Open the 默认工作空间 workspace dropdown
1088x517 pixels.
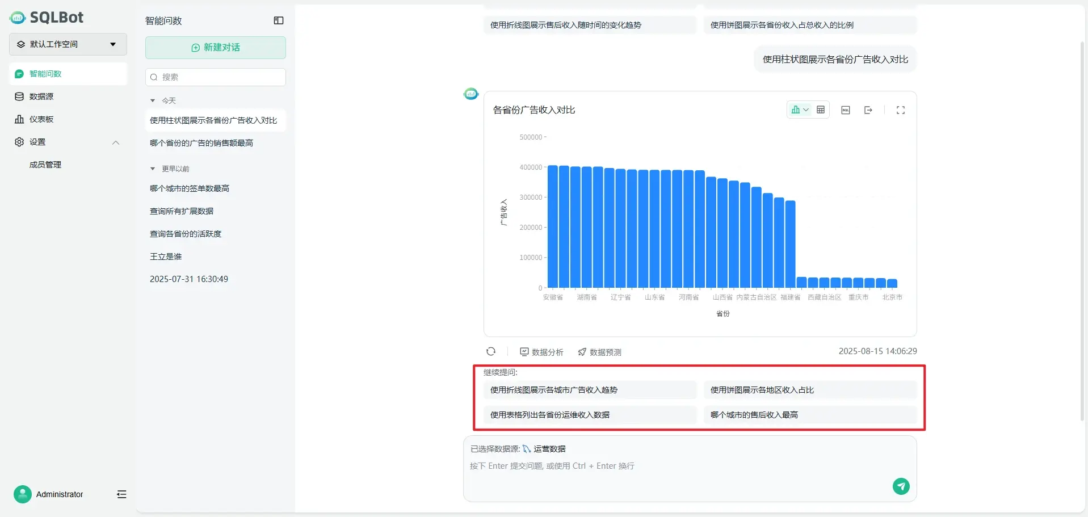[x=68, y=44]
